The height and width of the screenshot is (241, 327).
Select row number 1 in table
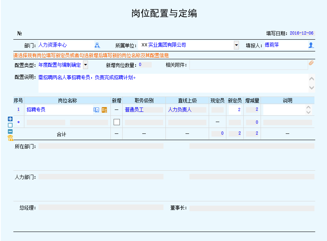pos(18,110)
